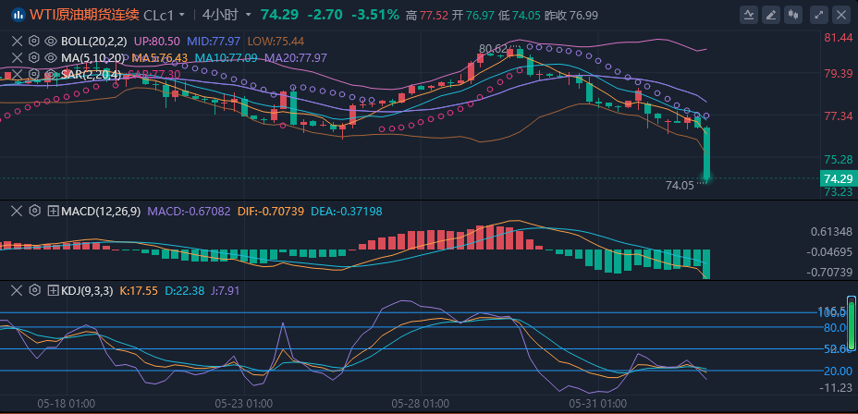This screenshot has width=858, height=414.
Task: Click the 74.29 current price tag on axis
Action: coord(837,178)
